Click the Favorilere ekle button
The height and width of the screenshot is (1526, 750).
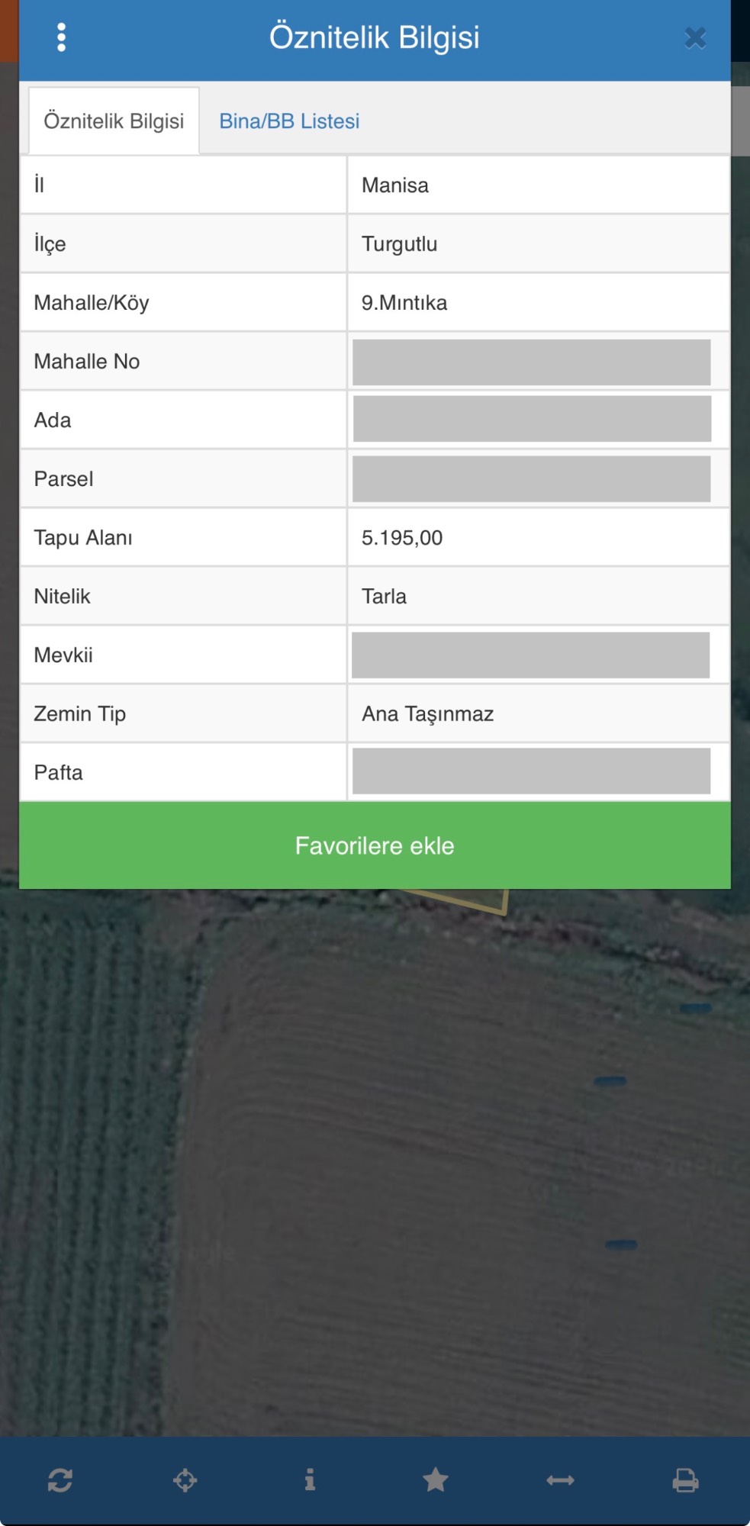point(375,845)
